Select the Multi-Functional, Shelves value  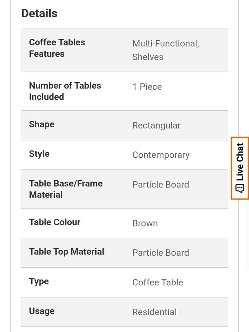166,50
